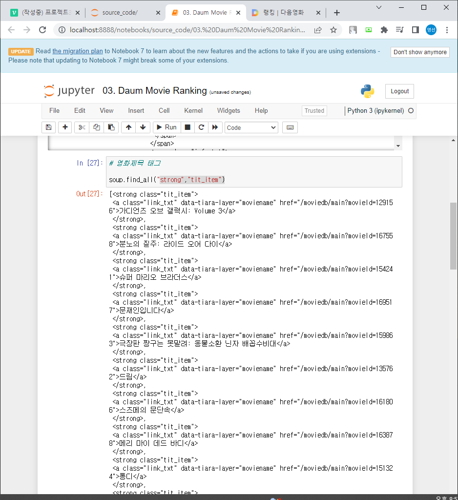Open the Cell menu

point(164,111)
